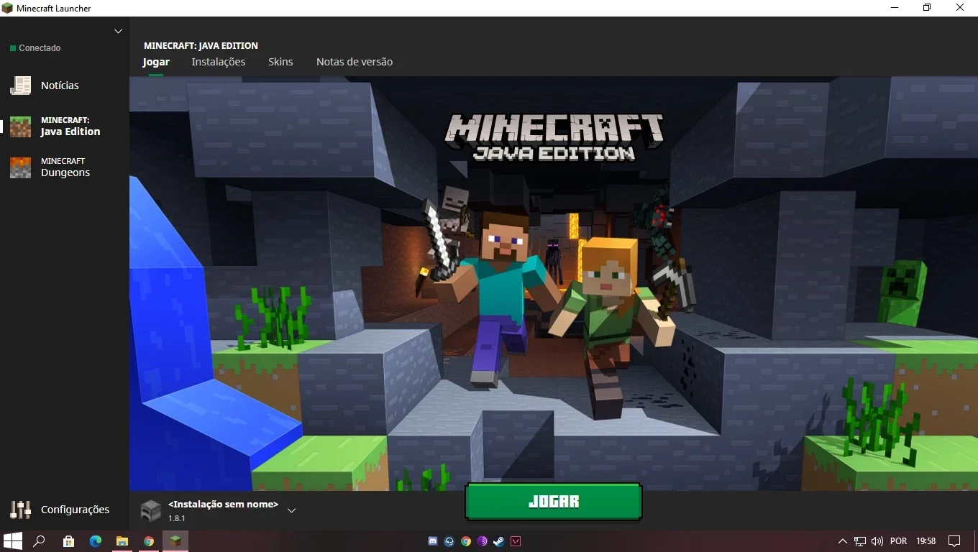Open Configurações sliders icon
Viewport: 978px width, 552px height.
20,510
